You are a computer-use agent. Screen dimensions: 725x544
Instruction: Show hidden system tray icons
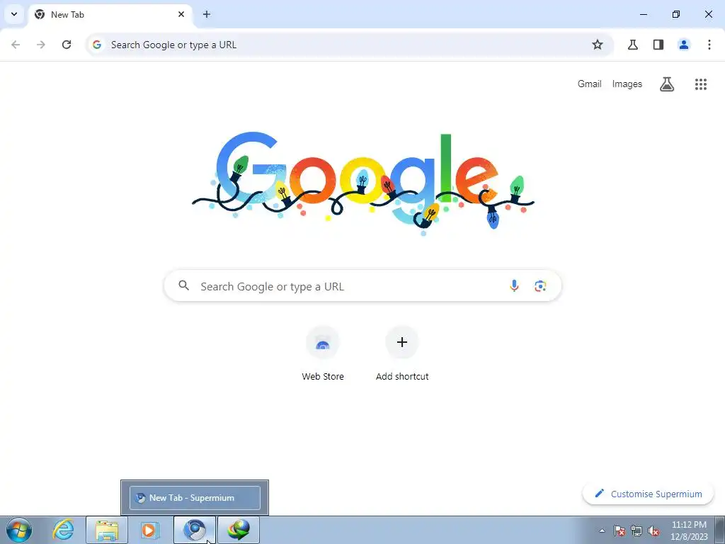(x=602, y=531)
